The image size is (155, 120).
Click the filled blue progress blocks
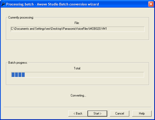pyautogui.click(x=18, y=75)
